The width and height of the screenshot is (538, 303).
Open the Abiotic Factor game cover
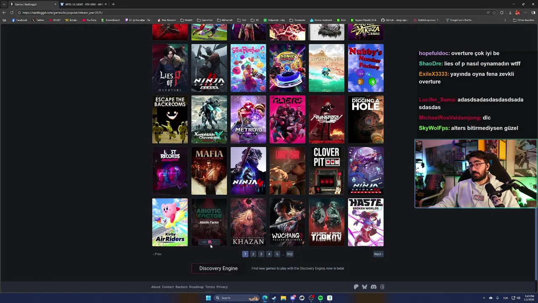click(x=209, y=222)
